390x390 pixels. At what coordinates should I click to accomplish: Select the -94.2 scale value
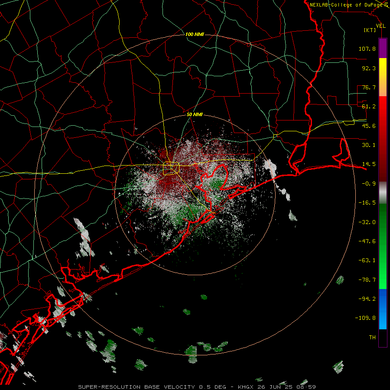click(x=367, y=299)
